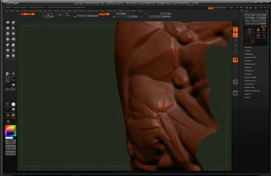Toggle the Local transform button
Screen dimensions: 271x176
coord(235,60)
